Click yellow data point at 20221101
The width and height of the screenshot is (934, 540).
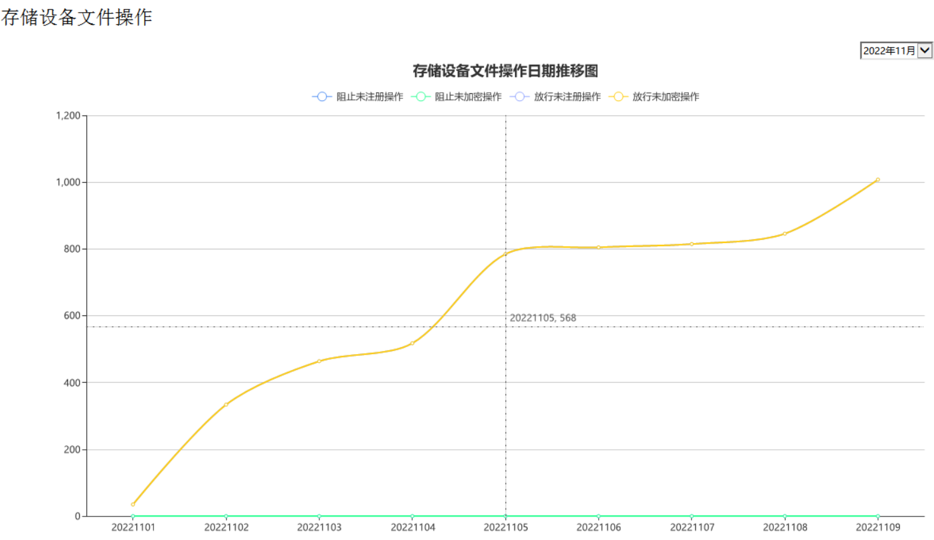[133, 504]
